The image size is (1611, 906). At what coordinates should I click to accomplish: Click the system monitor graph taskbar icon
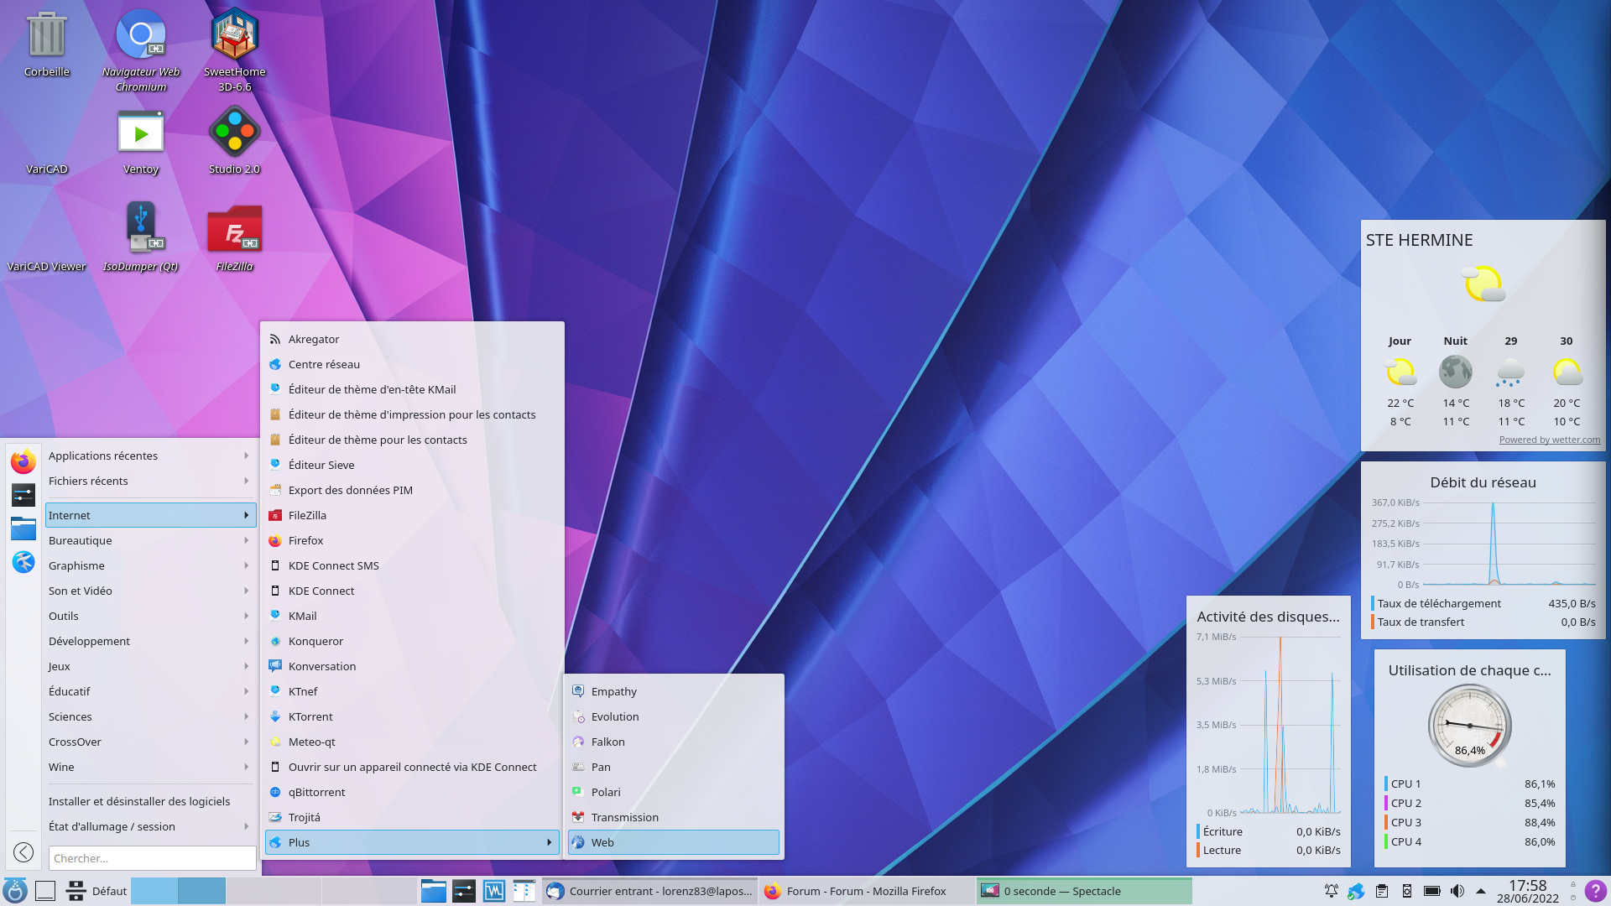(x=494, y=891)
